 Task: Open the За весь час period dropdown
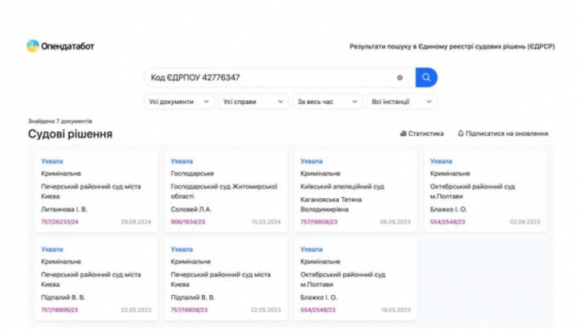[327, 102]
